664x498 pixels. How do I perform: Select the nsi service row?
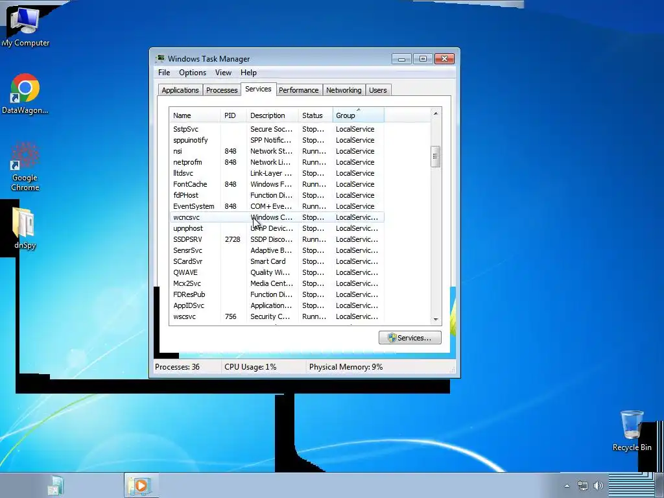[276, 151]
